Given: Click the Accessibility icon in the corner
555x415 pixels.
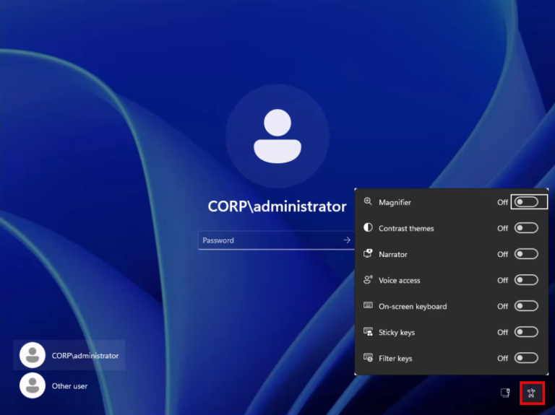Looking at the screenshot, I should point(531,393).
